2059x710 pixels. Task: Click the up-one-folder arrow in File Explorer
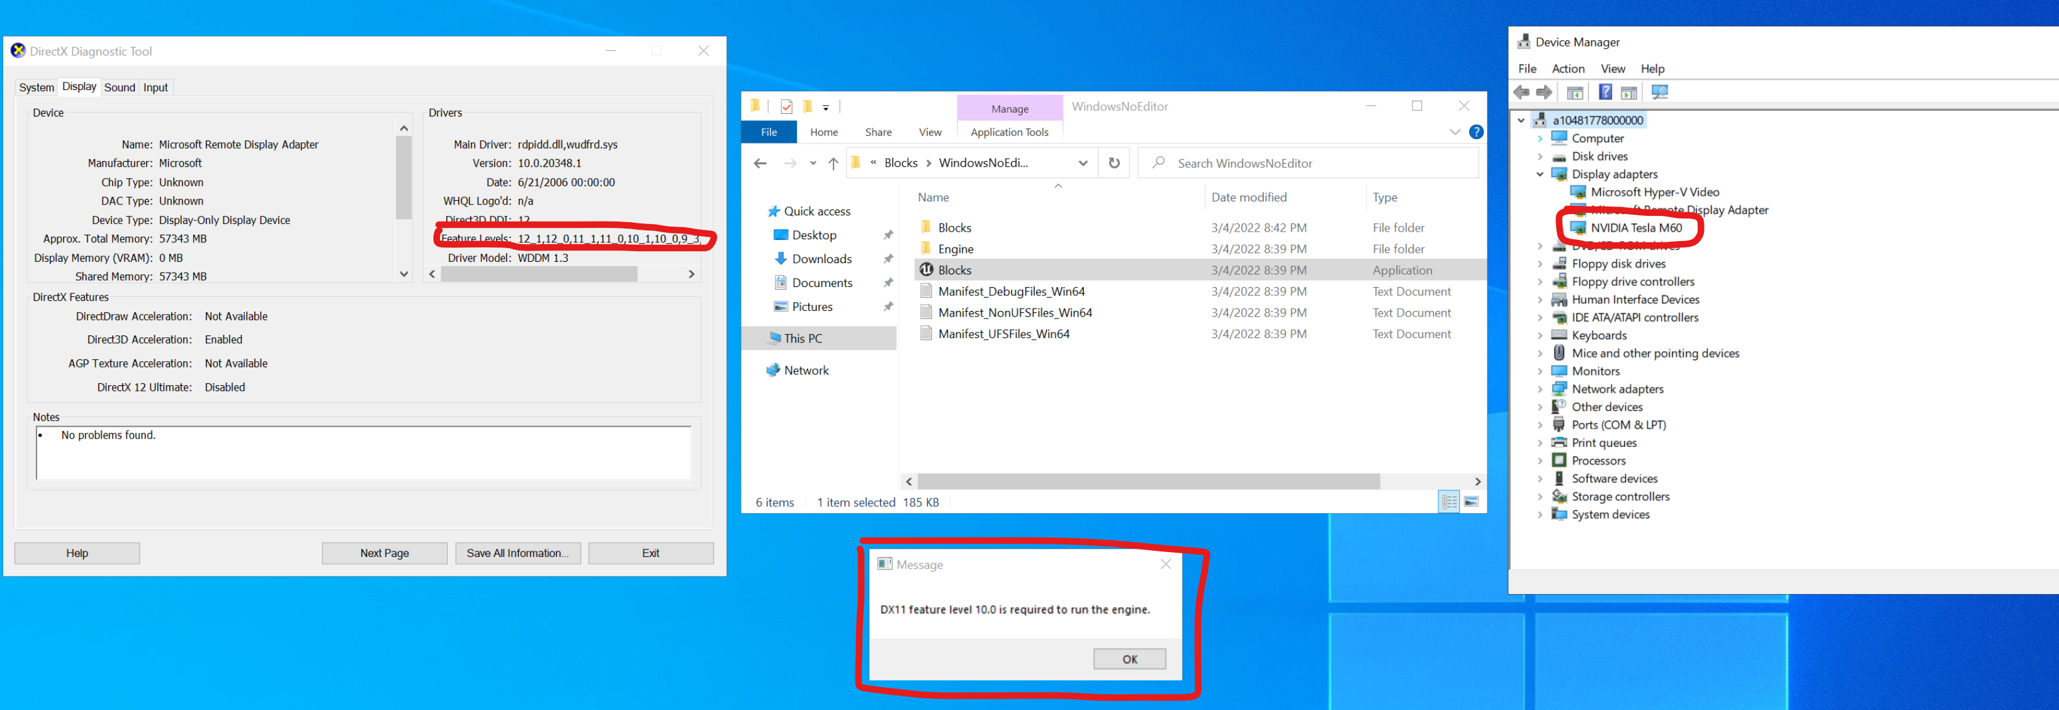tap(832, 163)
